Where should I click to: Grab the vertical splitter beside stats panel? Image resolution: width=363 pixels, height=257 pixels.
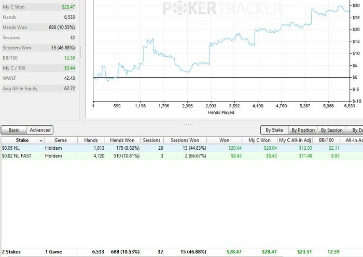[81, 52]
